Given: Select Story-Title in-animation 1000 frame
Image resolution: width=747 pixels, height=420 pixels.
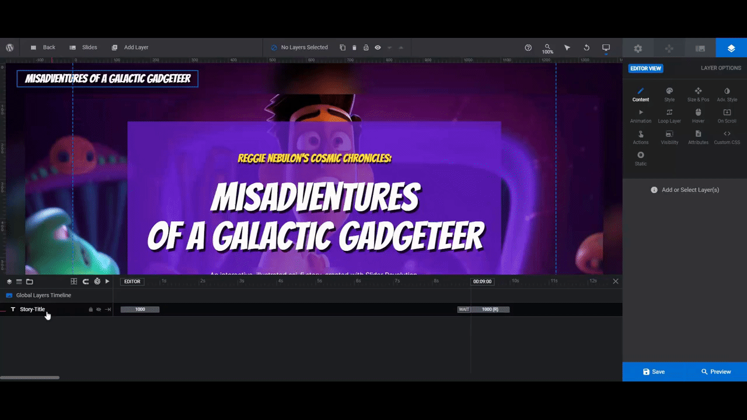Looking at the screenshot, I should pos(140,309).
